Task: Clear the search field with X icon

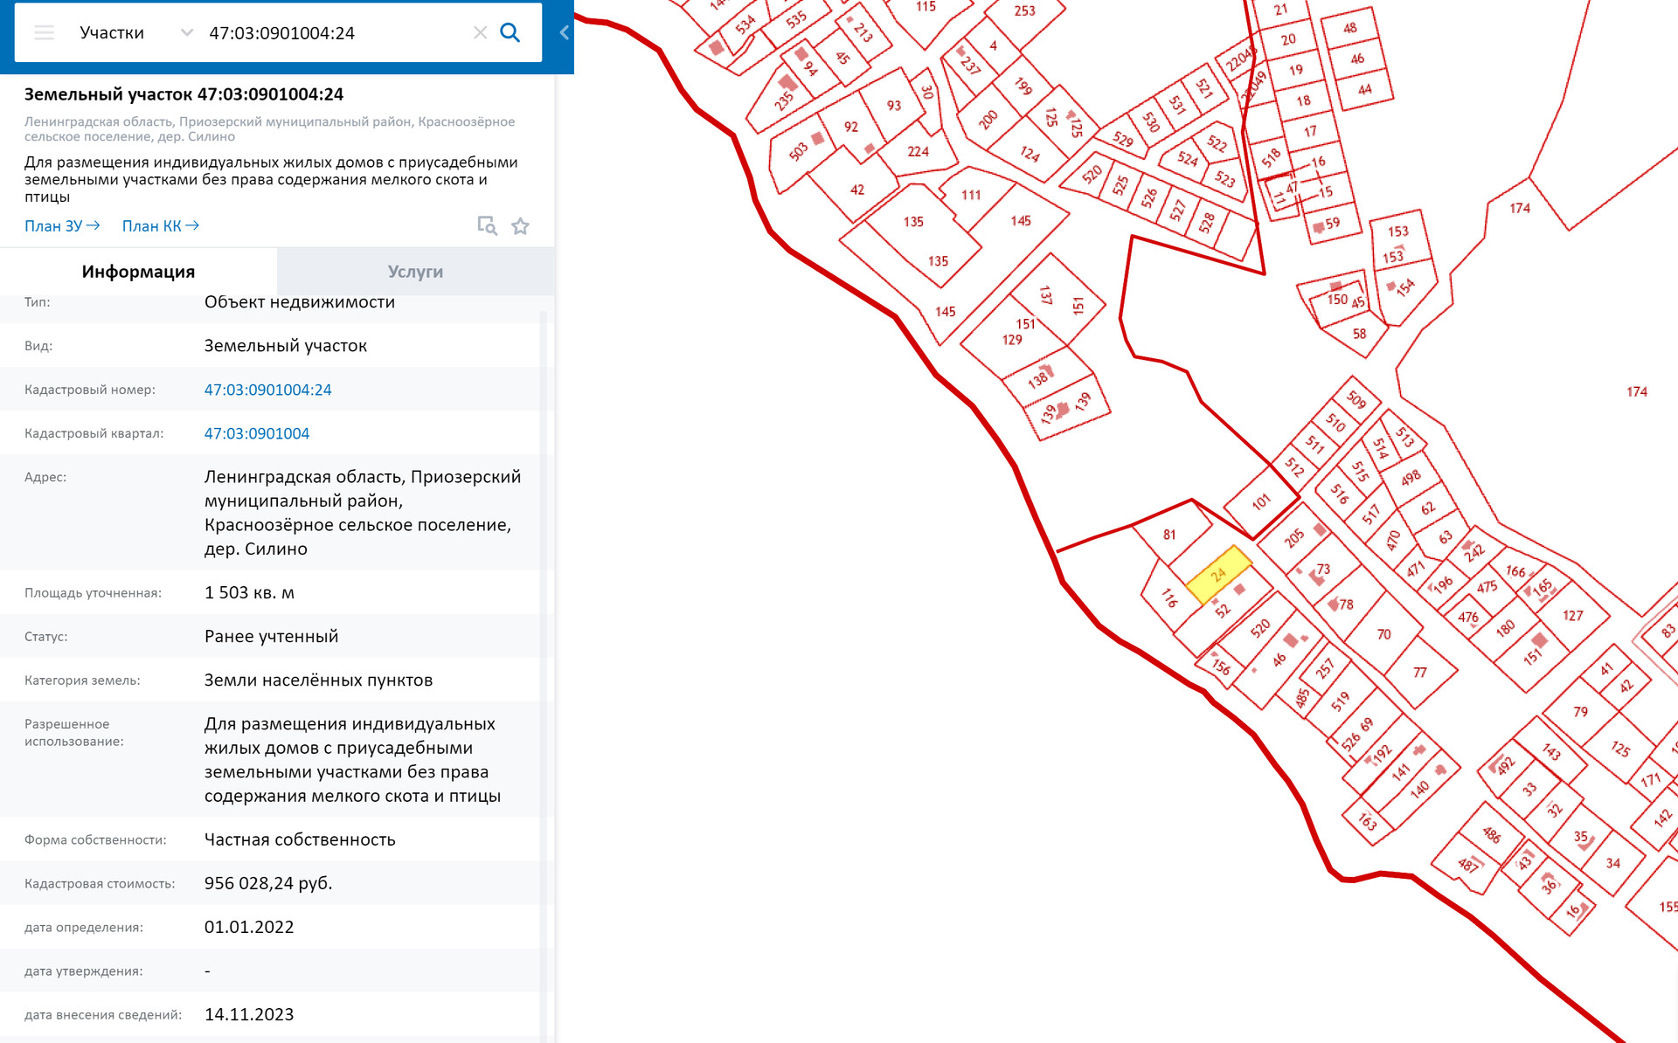Action: point(480,33)
